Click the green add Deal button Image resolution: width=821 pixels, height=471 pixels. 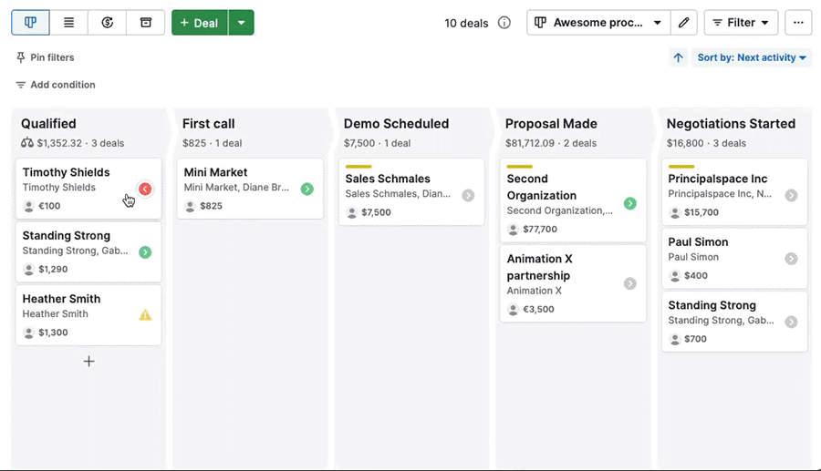[x=199, y=23]
